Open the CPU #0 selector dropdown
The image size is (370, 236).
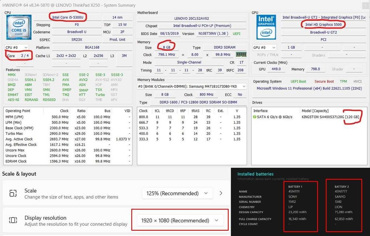17,48
